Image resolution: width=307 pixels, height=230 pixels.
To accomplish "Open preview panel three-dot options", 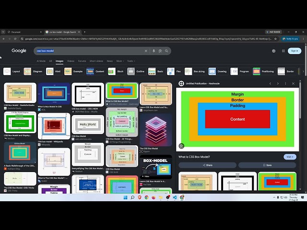I will 285,83.
